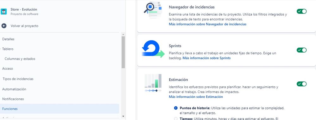Viewport: 316px width, 120px height.
Task: Open Columnas y estados settings
Action: pyautogui.click(x=20, y=59)
